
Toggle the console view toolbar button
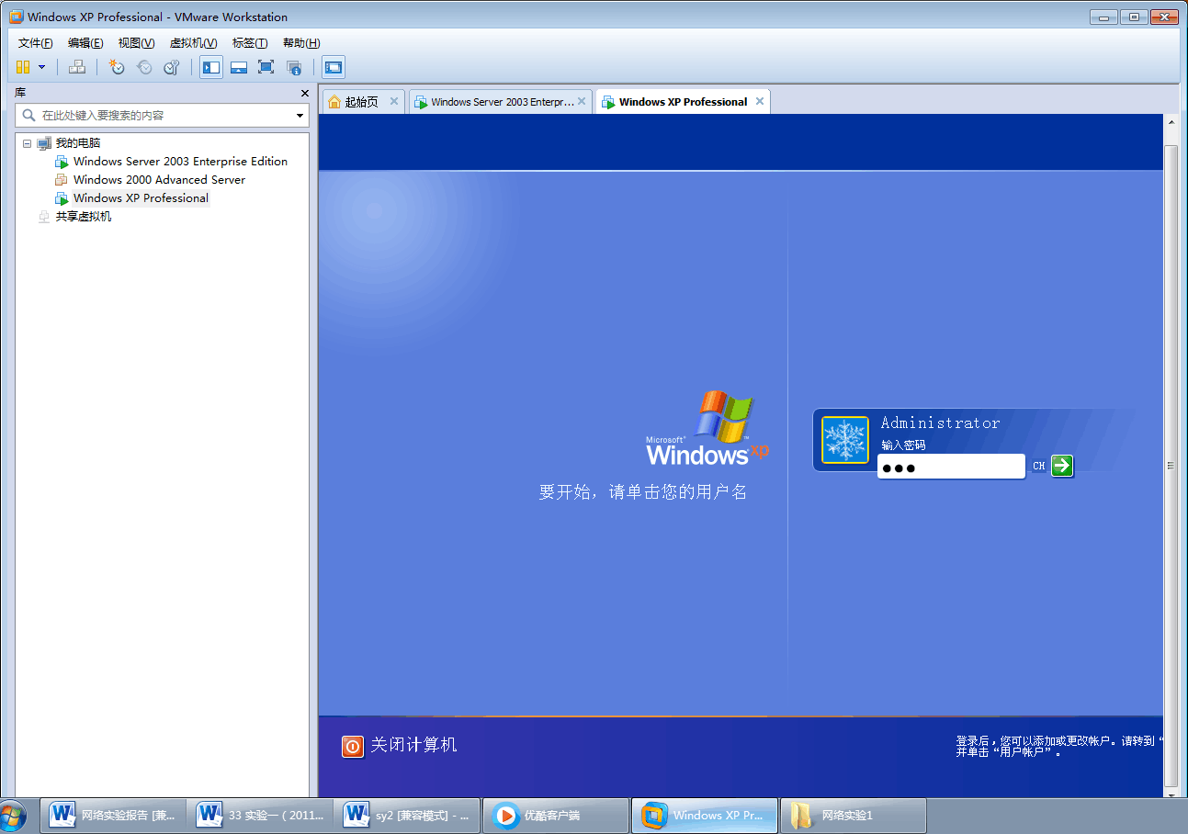pos(334,67)
